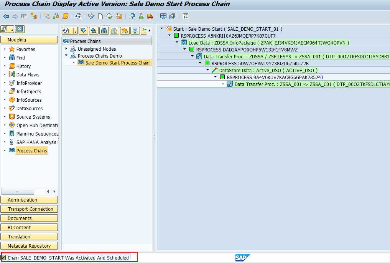Collapse the Start : Sale Demo Start node
This screenshot has height=263, width=390.
(162, 28)
